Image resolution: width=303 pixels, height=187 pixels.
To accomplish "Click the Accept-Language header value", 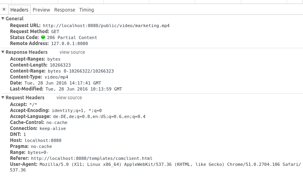I will 99,116.
